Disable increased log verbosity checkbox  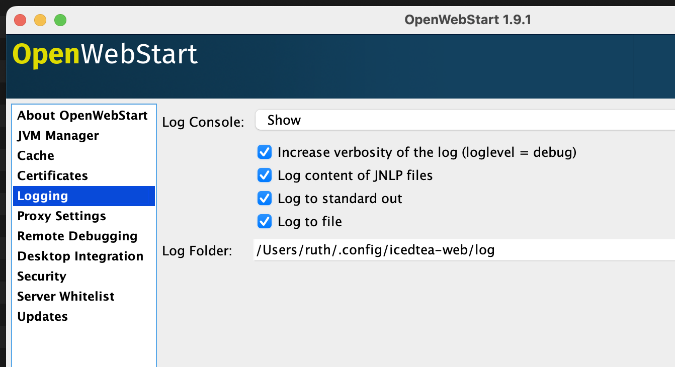coord(265,152)
